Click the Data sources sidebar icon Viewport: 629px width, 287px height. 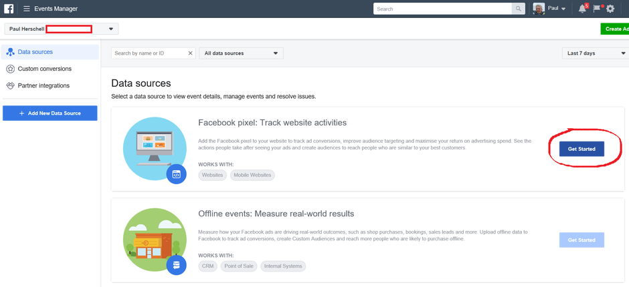pyautogui.click(x=11, y=52)
